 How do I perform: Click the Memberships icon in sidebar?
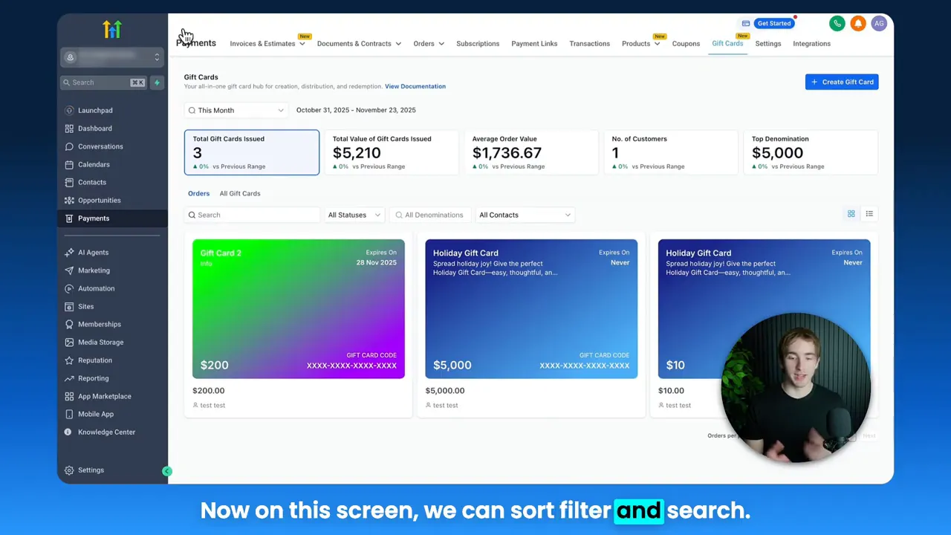[x=69, y=324]
